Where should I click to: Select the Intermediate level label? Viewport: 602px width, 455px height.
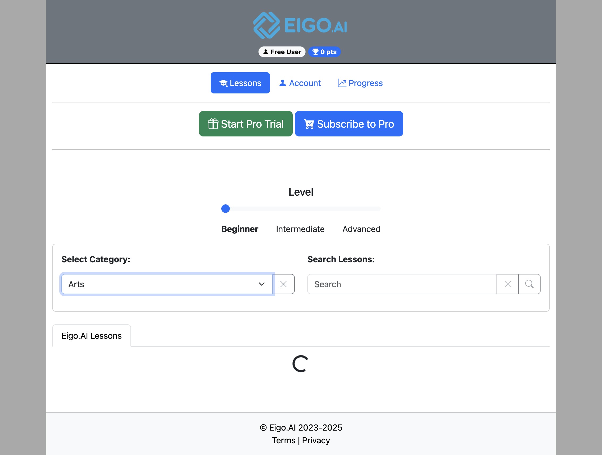pyautogui.click(x=300, y=229)
